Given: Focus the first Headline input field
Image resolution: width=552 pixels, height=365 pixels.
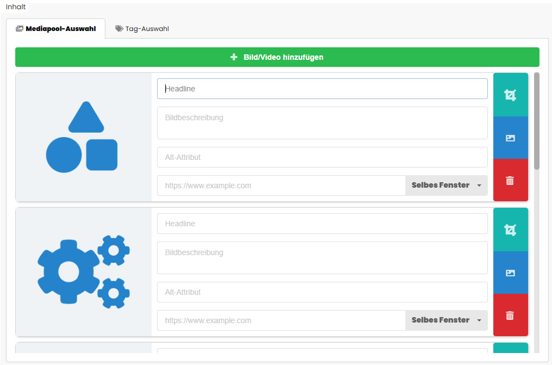Looking at the screenshot, I should pos(322,89).
